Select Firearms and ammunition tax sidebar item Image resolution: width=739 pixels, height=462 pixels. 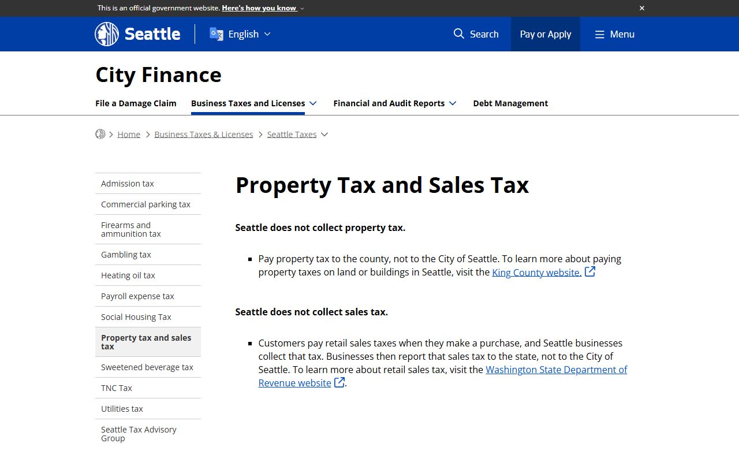tap(148, 229)
